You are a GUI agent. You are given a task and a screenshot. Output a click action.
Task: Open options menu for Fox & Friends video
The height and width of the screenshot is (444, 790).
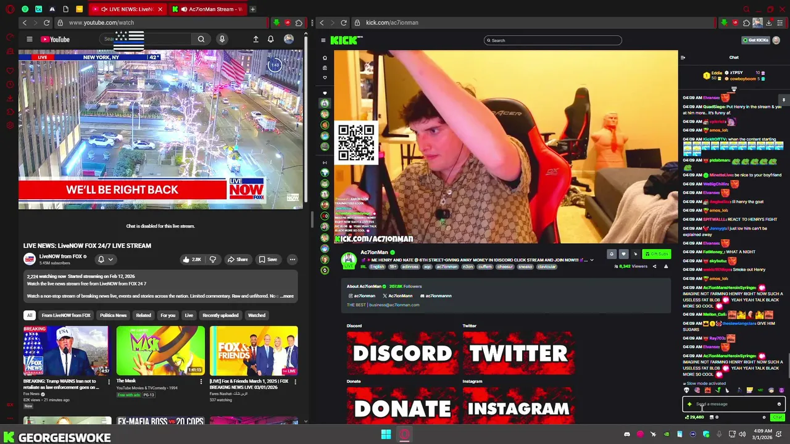[294, 382]
